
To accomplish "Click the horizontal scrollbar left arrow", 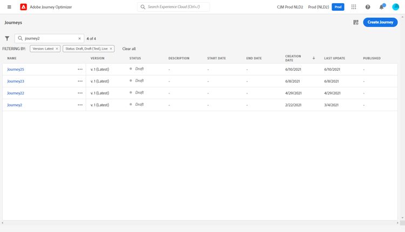I will [x=2, y=223].
